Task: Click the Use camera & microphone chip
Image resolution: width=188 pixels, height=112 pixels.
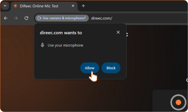Action: (x=62, y=18)
